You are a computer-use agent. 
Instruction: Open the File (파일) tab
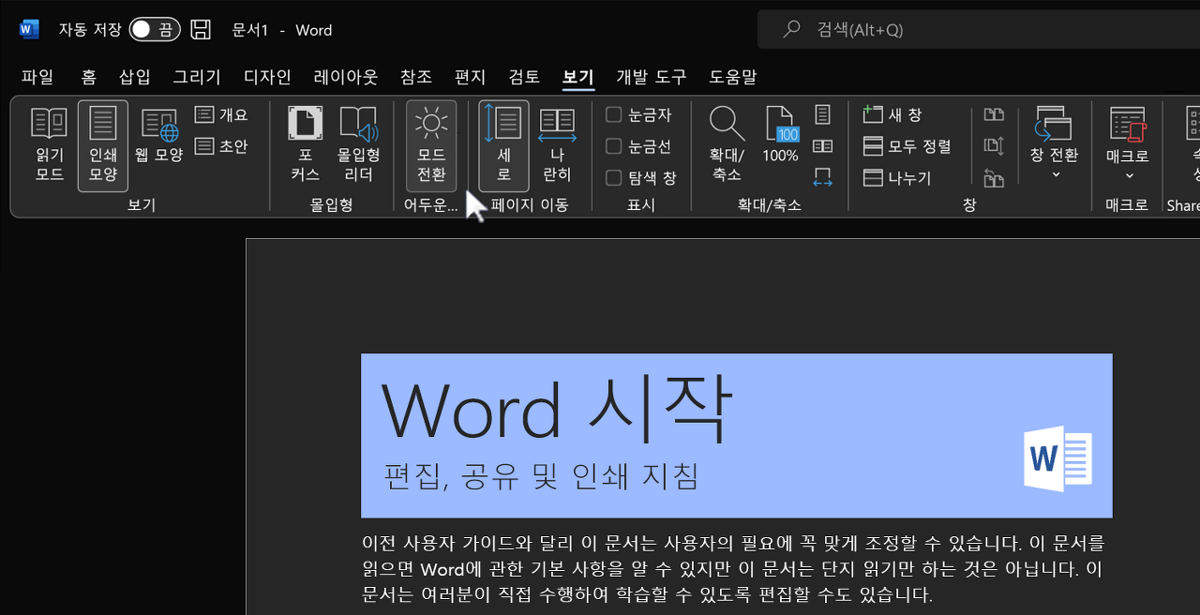pyautogui.click(x=37, y=77)
